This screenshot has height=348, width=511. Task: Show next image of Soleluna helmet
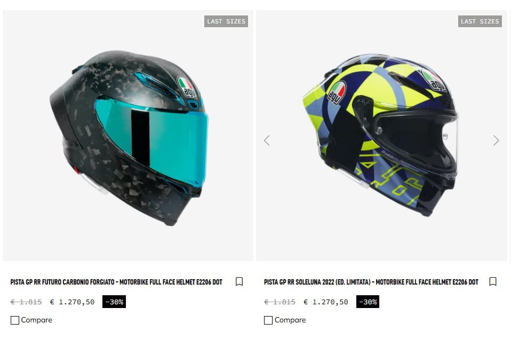[x=496, y=140]
